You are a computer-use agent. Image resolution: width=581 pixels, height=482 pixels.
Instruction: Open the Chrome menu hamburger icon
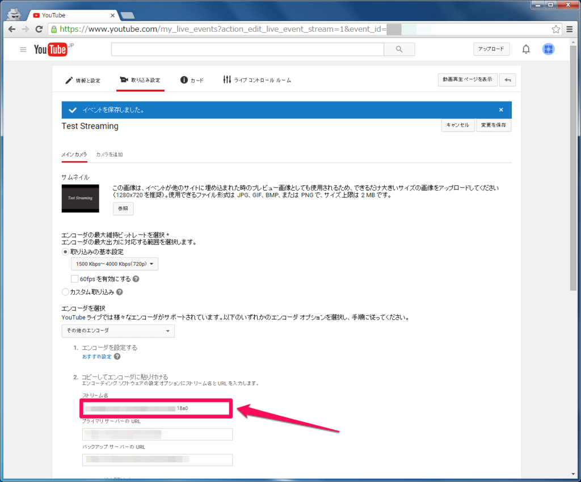pos(570,29)
